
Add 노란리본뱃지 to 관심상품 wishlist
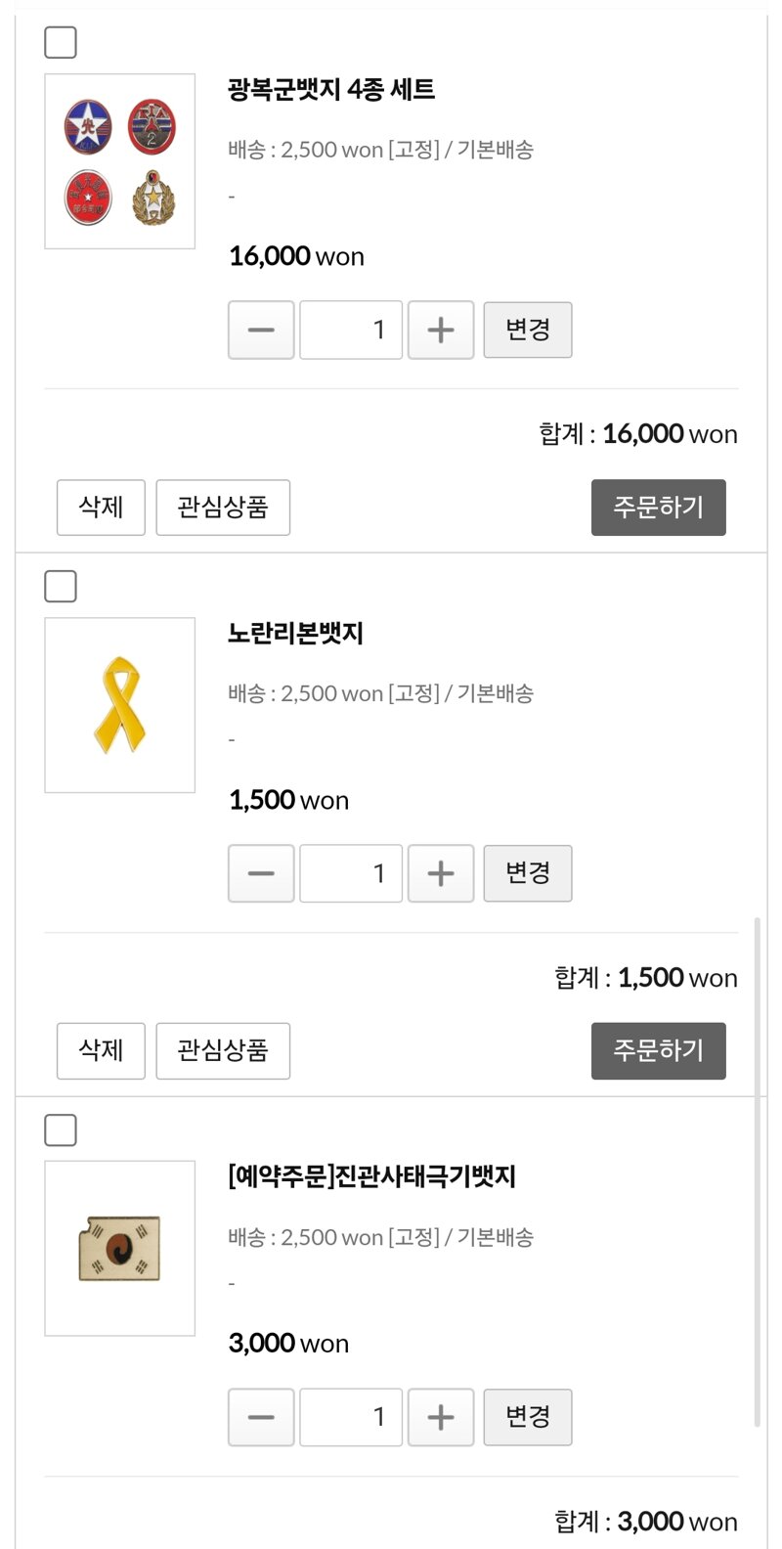(223, 1051)
